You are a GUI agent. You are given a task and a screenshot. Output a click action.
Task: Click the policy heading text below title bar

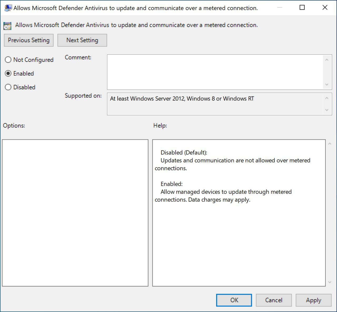pos(136,25)
